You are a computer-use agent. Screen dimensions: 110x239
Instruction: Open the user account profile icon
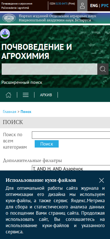pyautogui.click(x=82, y=6)
